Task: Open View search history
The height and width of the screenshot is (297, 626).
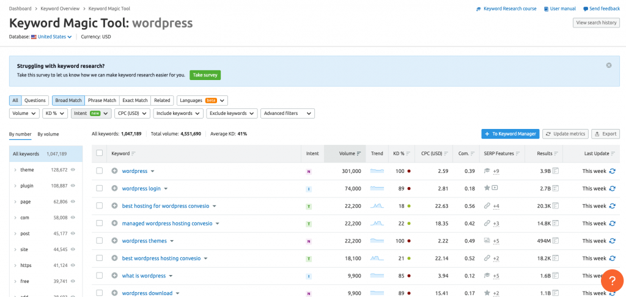Action: [597, 23]
